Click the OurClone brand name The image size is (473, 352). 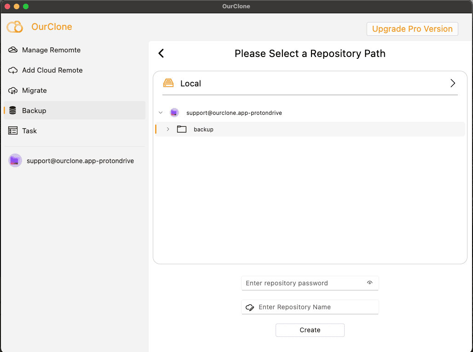(52, 27)
